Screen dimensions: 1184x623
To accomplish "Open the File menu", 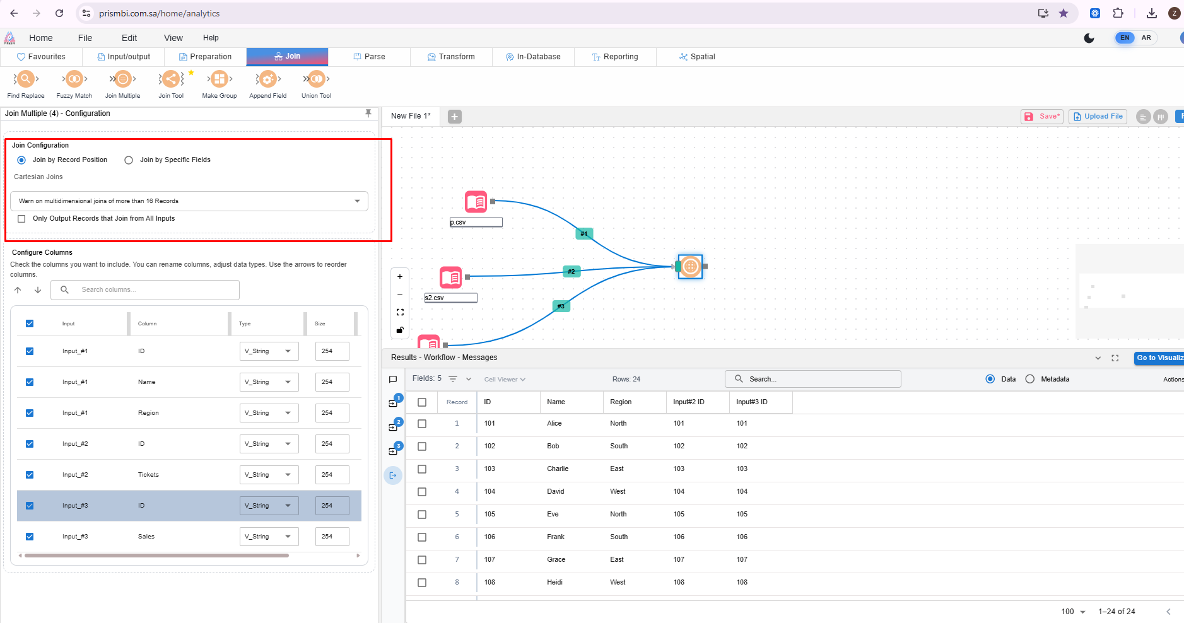I will tap(85, 38).
